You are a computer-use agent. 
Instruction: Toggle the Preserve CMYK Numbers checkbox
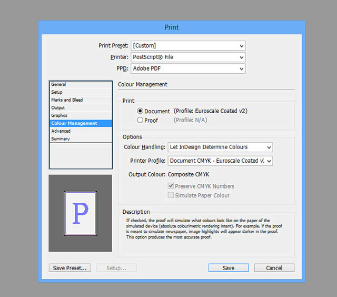[x=171, y=186]
